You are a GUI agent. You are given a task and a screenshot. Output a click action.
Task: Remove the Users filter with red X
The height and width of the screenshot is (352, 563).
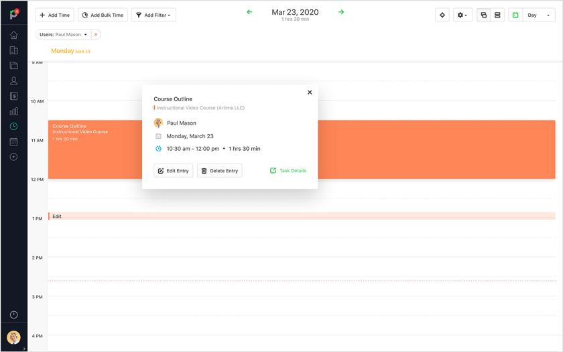[96, 34]
